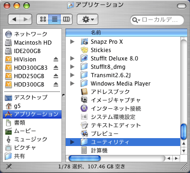Screen dimensions: 190x173
Task: Expand the Windows Media Player folder
Action: pos(72,83)
